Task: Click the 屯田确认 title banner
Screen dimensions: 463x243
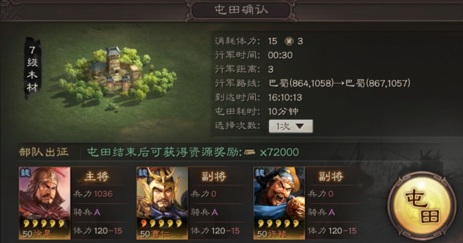Action: point(241,10)
